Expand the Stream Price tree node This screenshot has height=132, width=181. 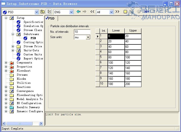(x=13, y=46)
